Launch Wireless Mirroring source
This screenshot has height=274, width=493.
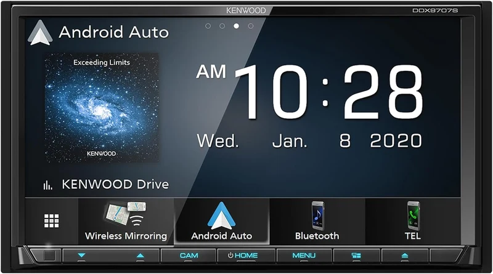pos(126,221)
